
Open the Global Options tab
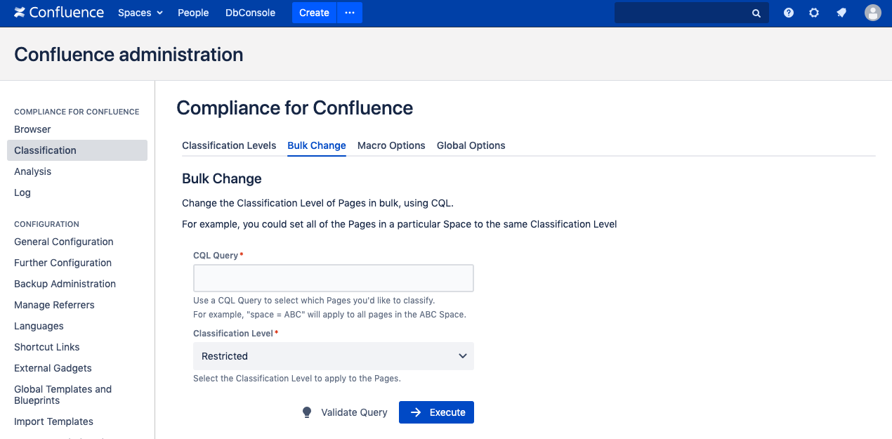click(471, 145)
